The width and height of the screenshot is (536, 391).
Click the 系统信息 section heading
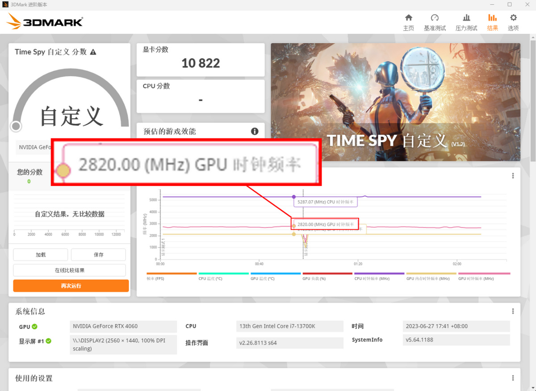(x=30, y=311)
